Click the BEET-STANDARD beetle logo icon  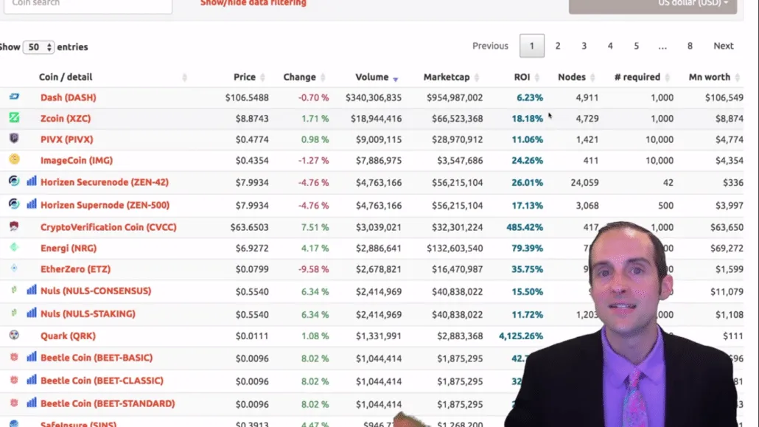tap(14, 402)
